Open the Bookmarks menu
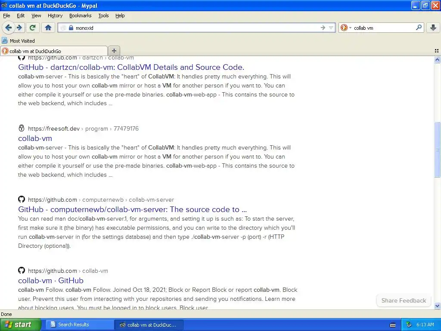This screenshot has height=331, width=441. pyautogui.click(x=80, y=16)
